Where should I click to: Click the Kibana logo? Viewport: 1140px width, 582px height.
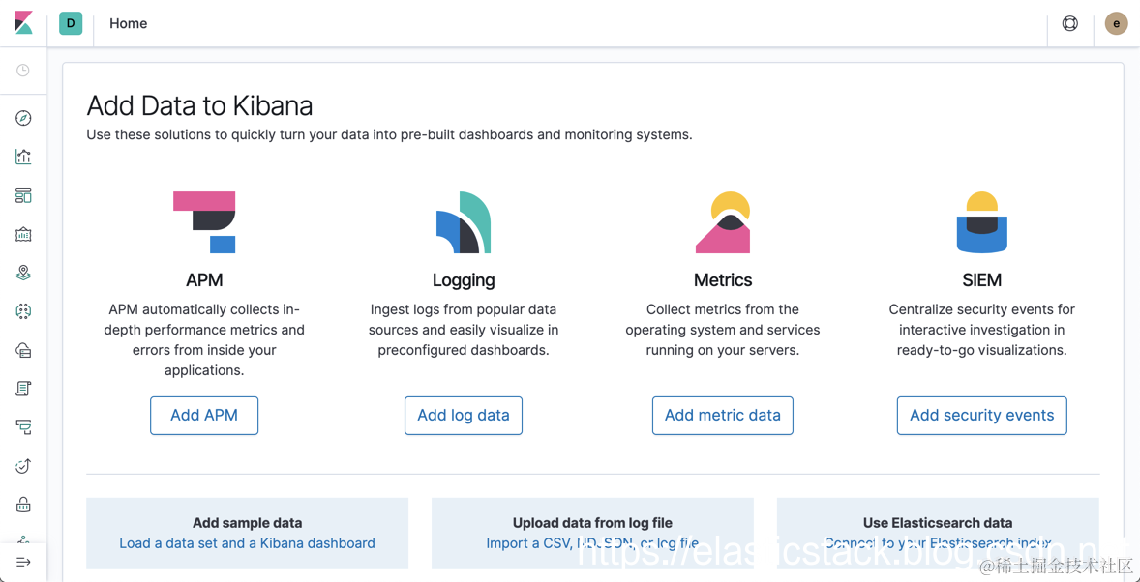point(23,23)
